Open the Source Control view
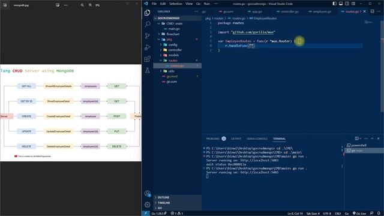This screenshot has width=384, height=216. tap(147, 36)
